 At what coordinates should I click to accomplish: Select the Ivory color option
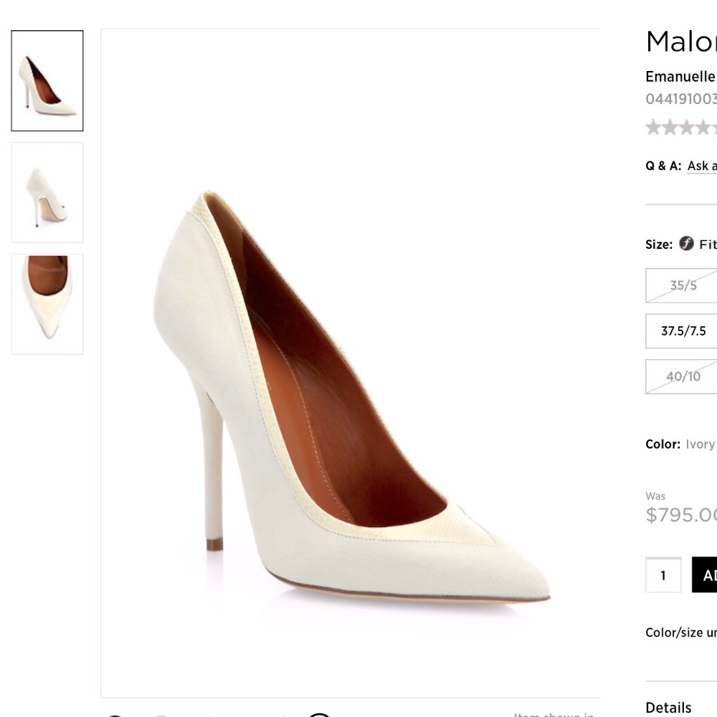click(701, 444)
